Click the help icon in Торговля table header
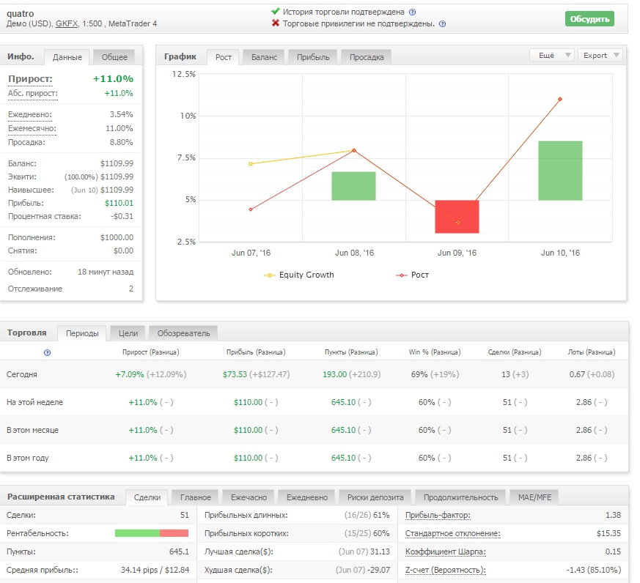The width and height of the screenshot is (640, 583). coord(48,352)
